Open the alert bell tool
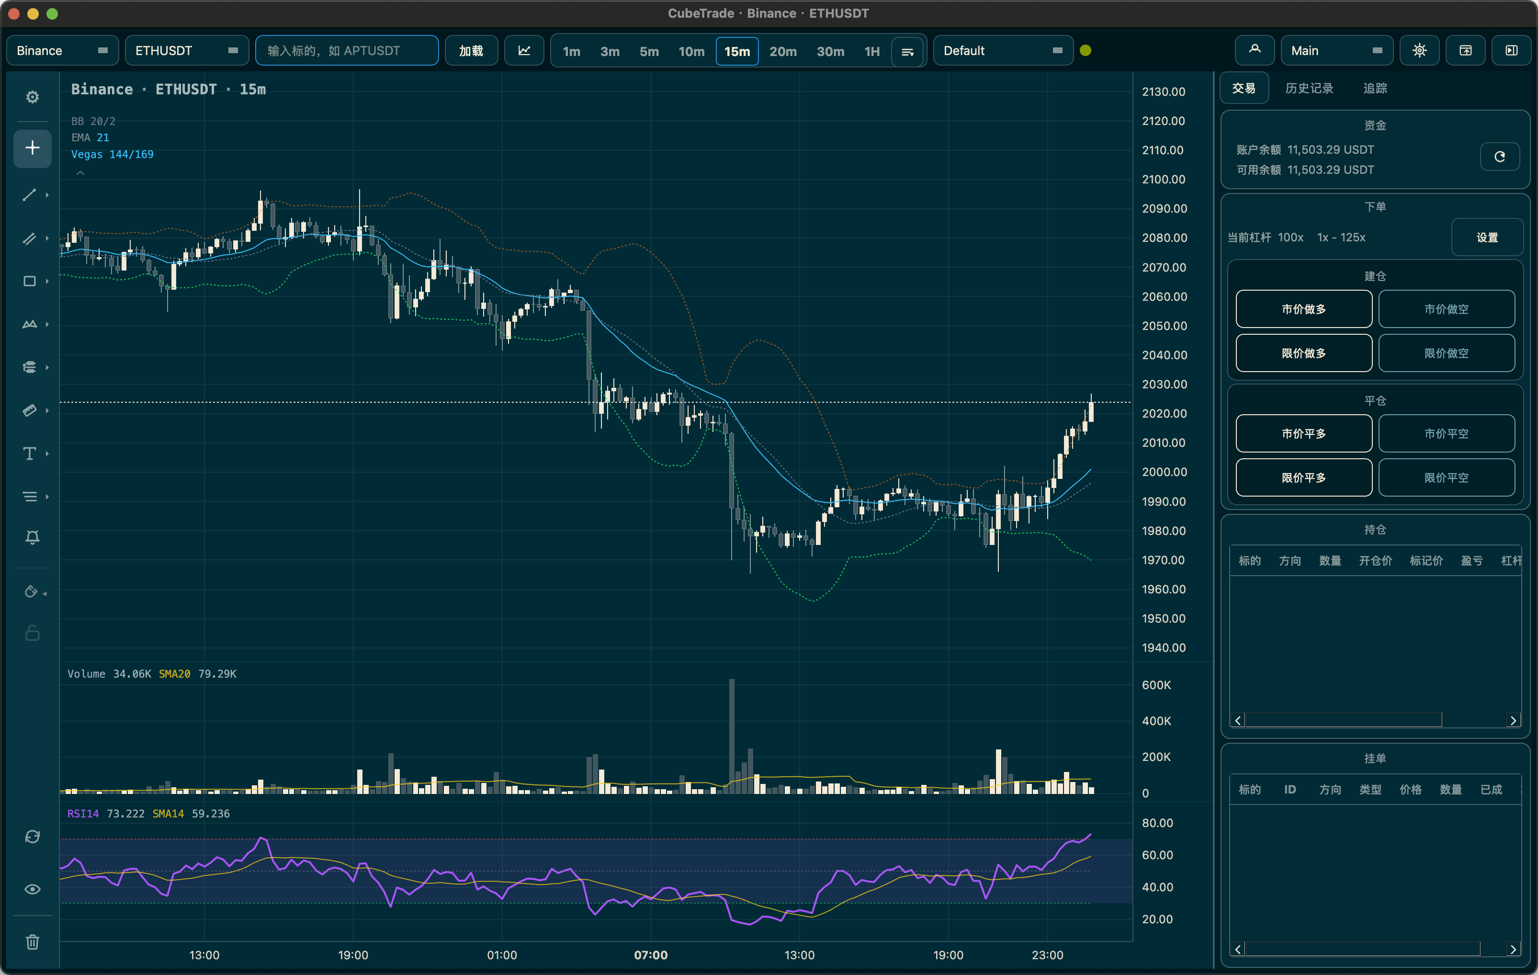Viewport: 1538px width, 975px height. [x=32, y=537]
